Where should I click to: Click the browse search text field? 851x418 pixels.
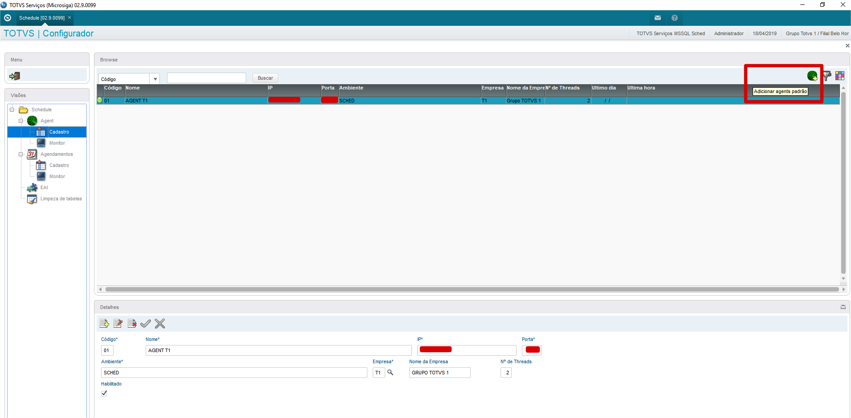tap(207, 78)
